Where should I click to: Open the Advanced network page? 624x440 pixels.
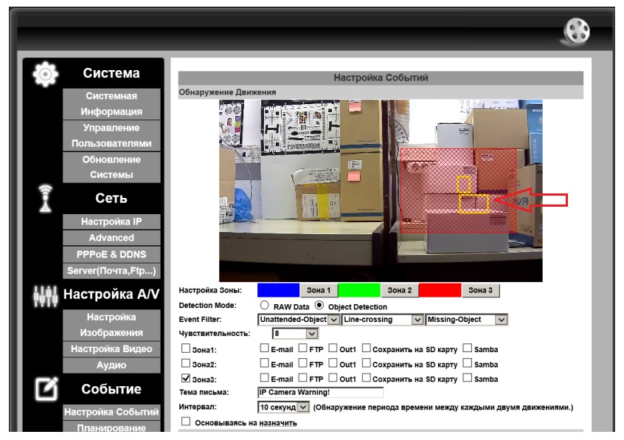pyautogui.click(x=111, y=238)
